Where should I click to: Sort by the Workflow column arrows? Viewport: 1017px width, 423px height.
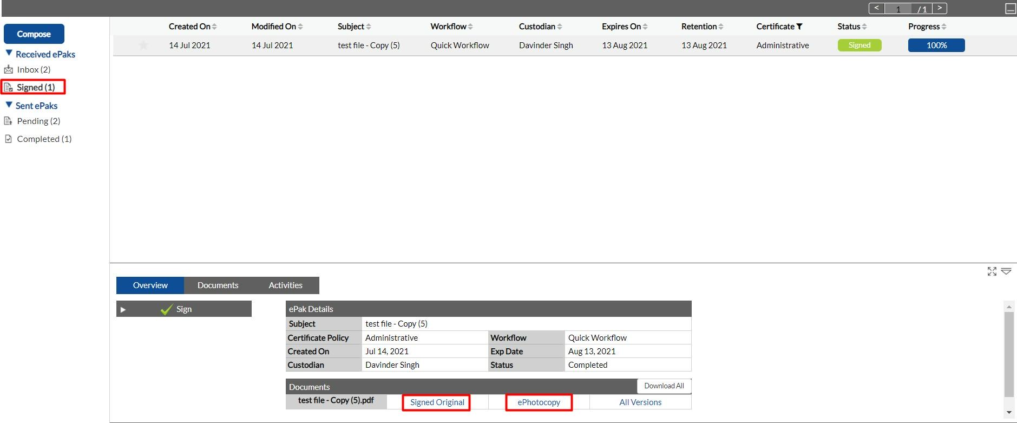470,27
